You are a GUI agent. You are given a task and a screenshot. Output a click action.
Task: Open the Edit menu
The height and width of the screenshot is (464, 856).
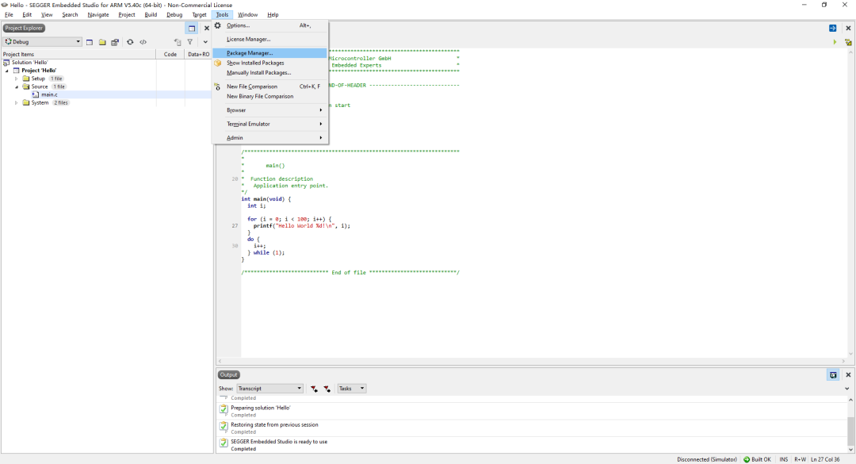(x=27, y=15)
